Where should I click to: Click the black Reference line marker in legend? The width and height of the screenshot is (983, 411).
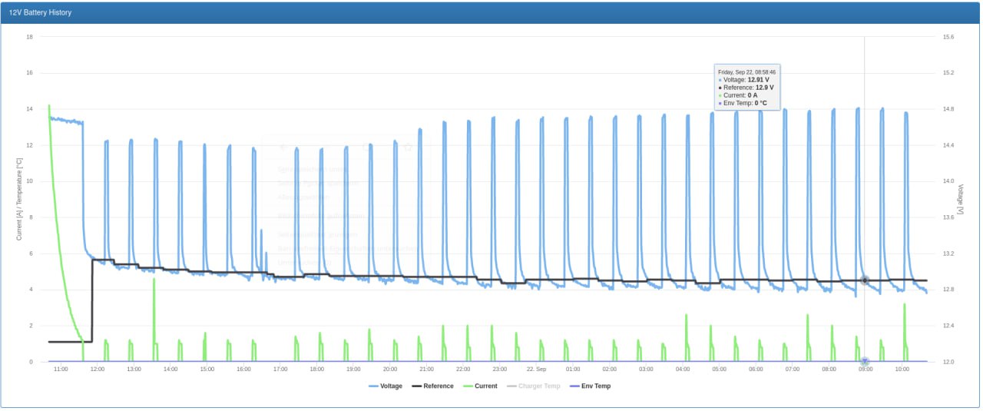[x=418, y=386]
